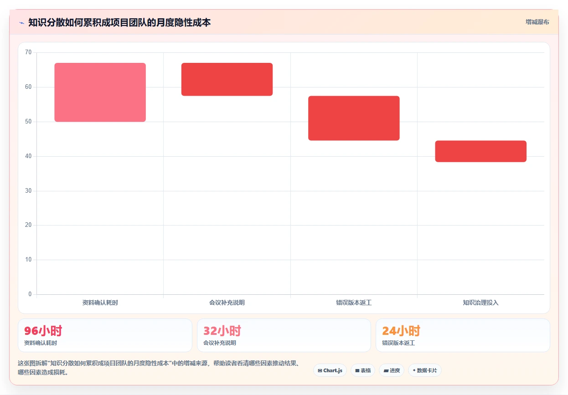Click the 会议补充说明 caption under 32小时

click(220, 343)
